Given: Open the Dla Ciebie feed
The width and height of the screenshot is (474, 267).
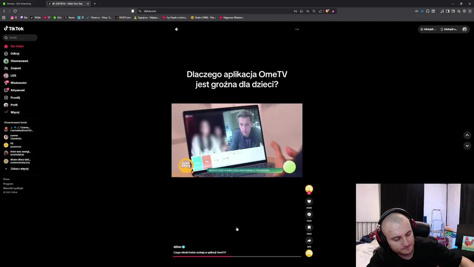Looking at the screenshot, I should click(14, 46).
